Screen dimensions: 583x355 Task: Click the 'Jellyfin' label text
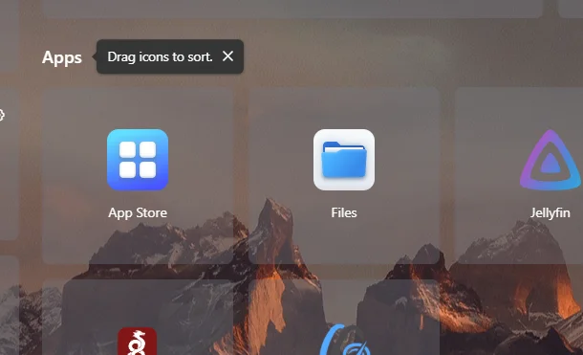[x=551, y=212]
